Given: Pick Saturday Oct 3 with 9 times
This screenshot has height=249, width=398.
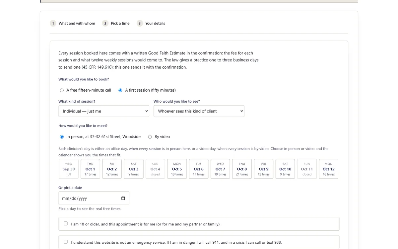Looking at the screenshot, I should tap(134, 169).
